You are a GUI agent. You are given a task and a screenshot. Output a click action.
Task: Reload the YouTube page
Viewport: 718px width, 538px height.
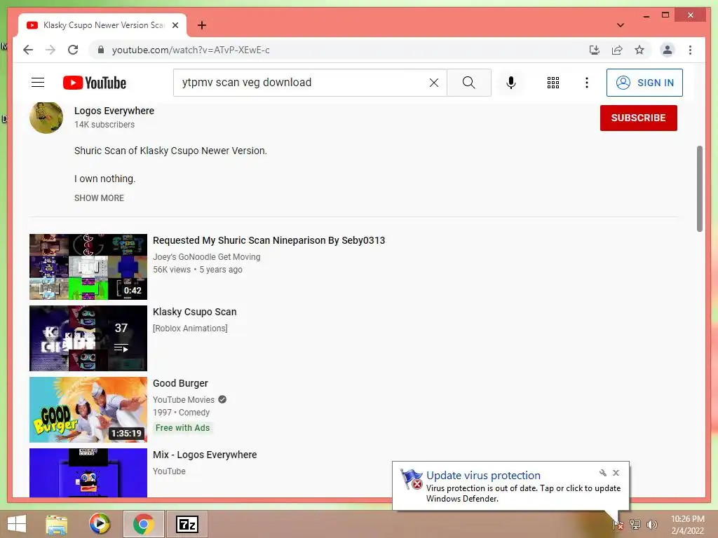[x=73, y=50]
